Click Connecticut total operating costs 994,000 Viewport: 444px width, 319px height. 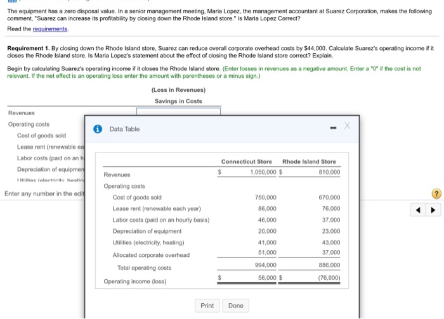click(266, 265)
